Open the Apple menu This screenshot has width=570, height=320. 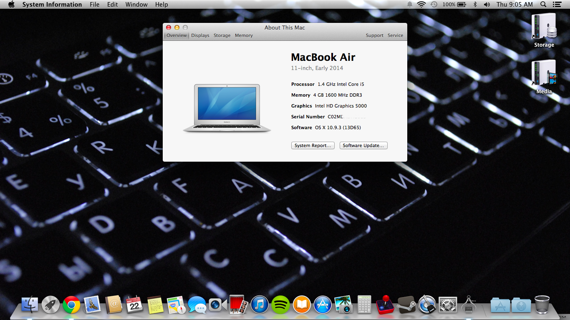(x=11, y=5)
